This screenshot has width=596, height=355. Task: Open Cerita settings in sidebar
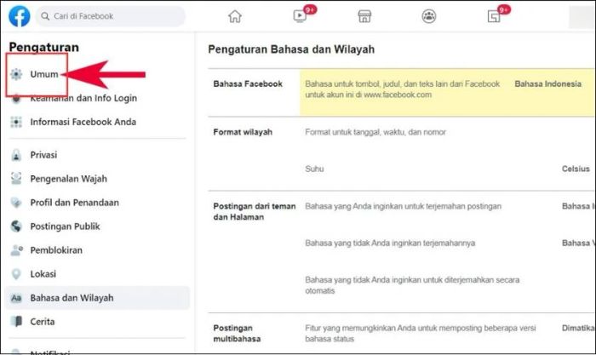coord(43,322)
